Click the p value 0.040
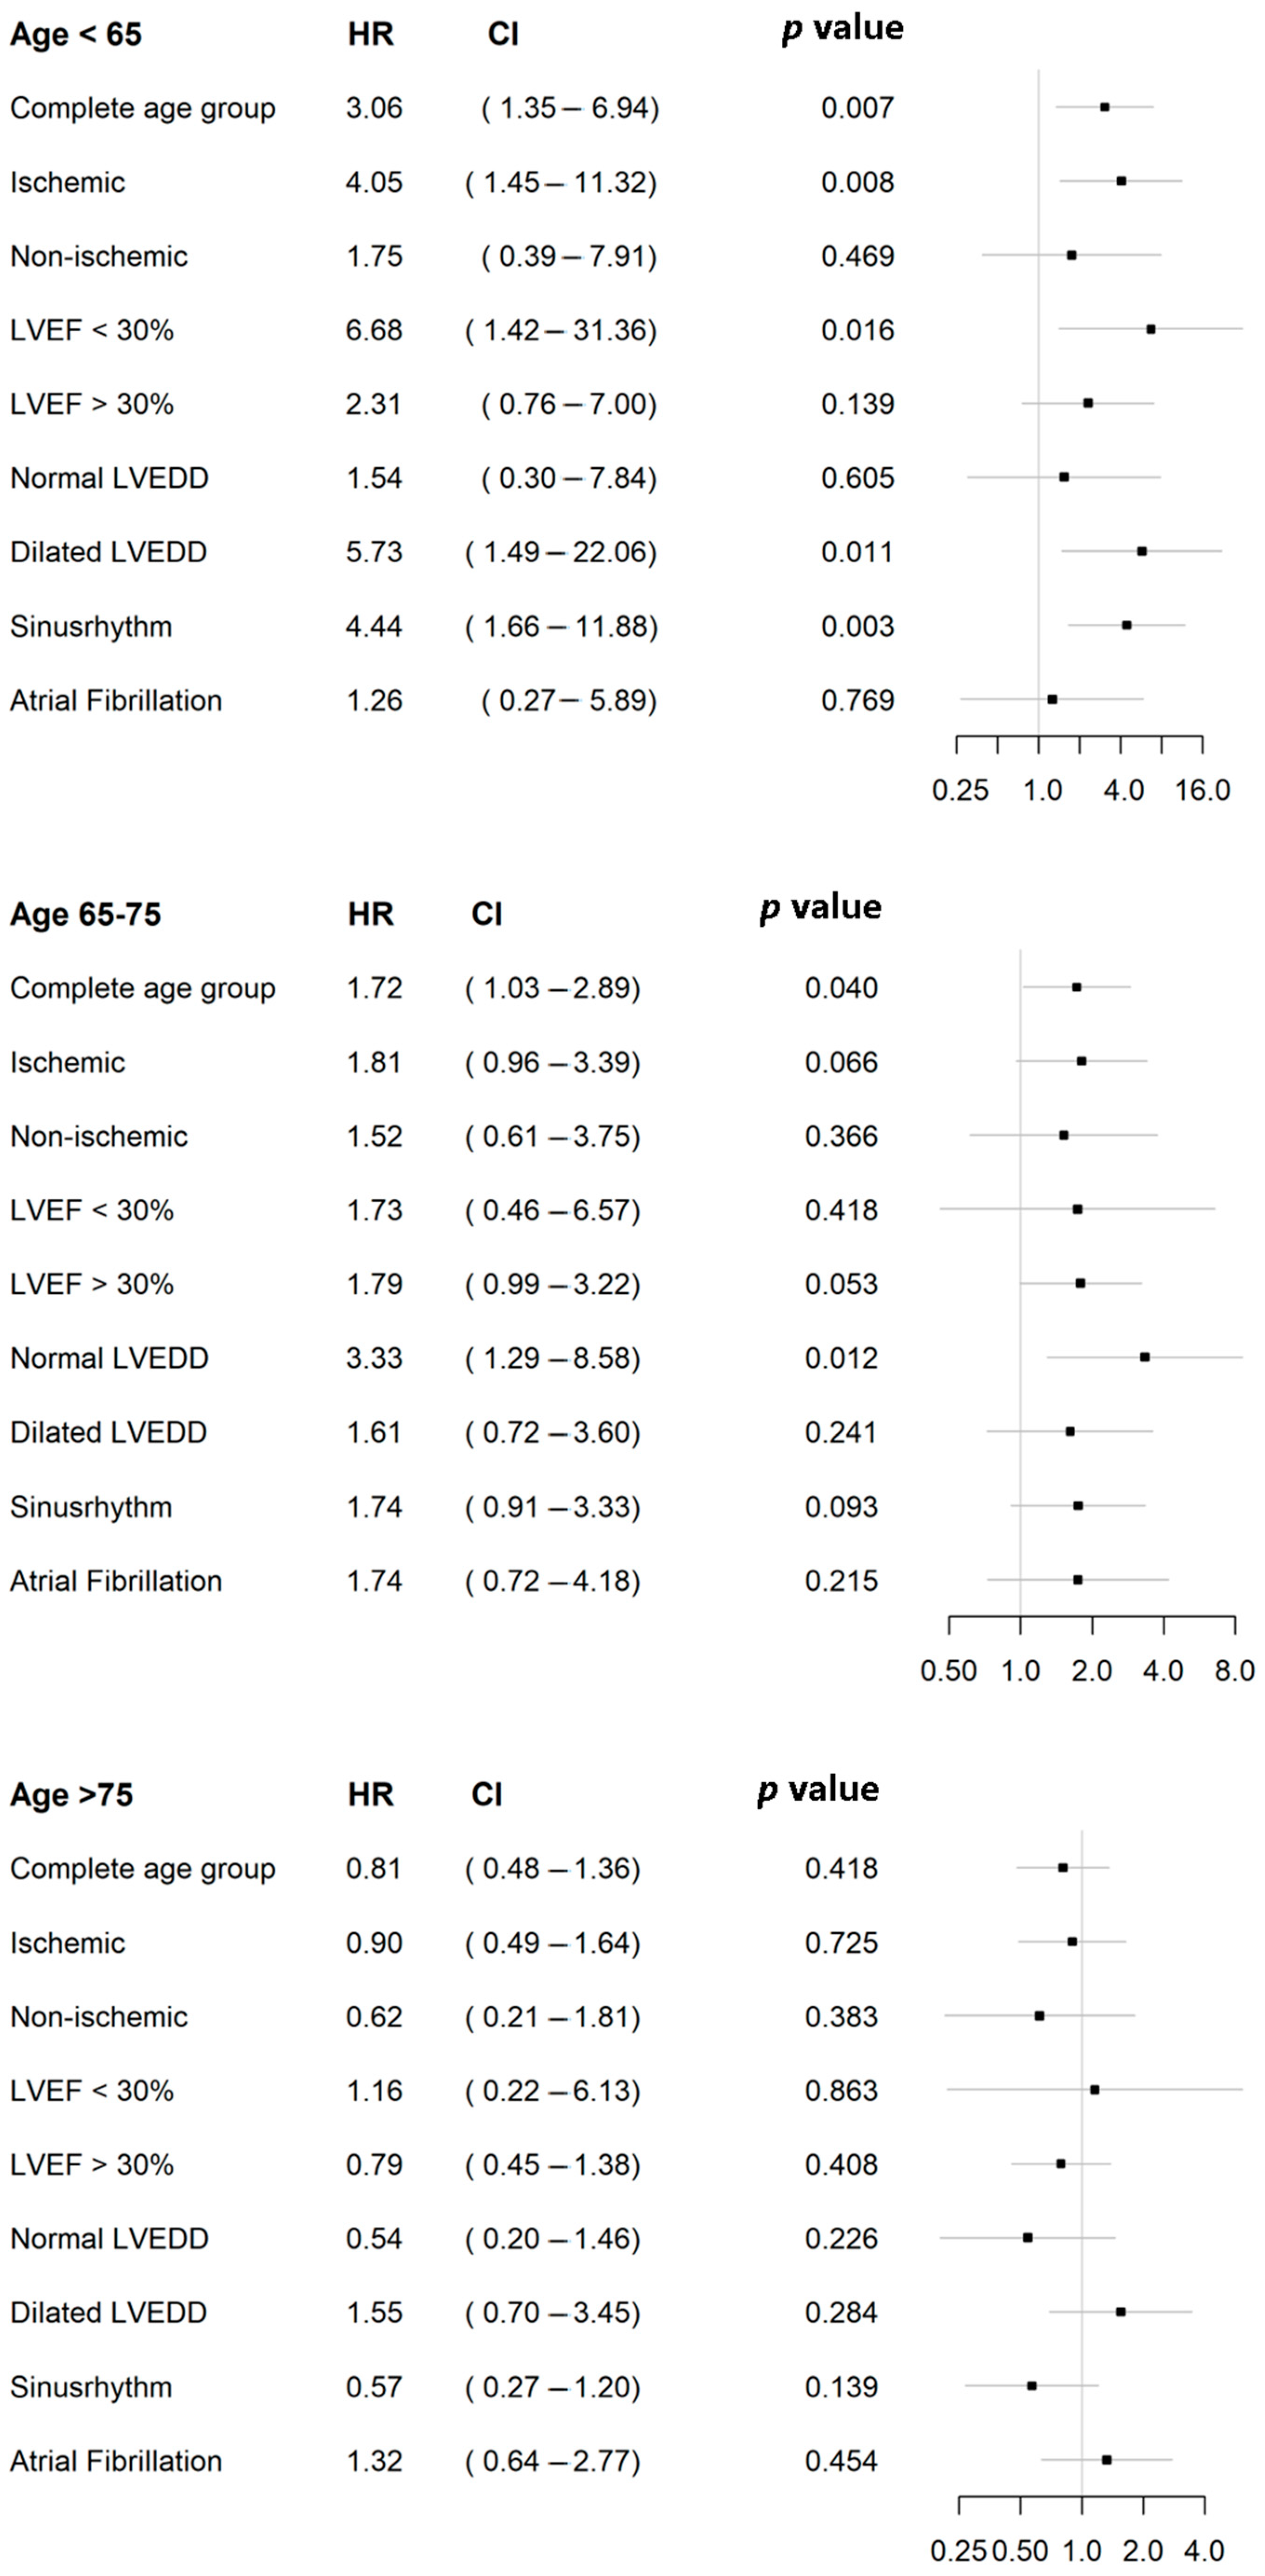This screenshot has width=1265, height=2576. pyautogui.click(x=841, y=988)
